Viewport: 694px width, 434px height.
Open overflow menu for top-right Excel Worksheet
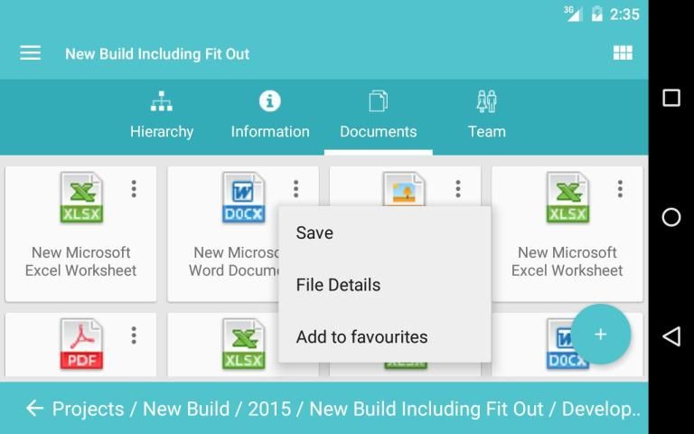(x=620, y=188)
